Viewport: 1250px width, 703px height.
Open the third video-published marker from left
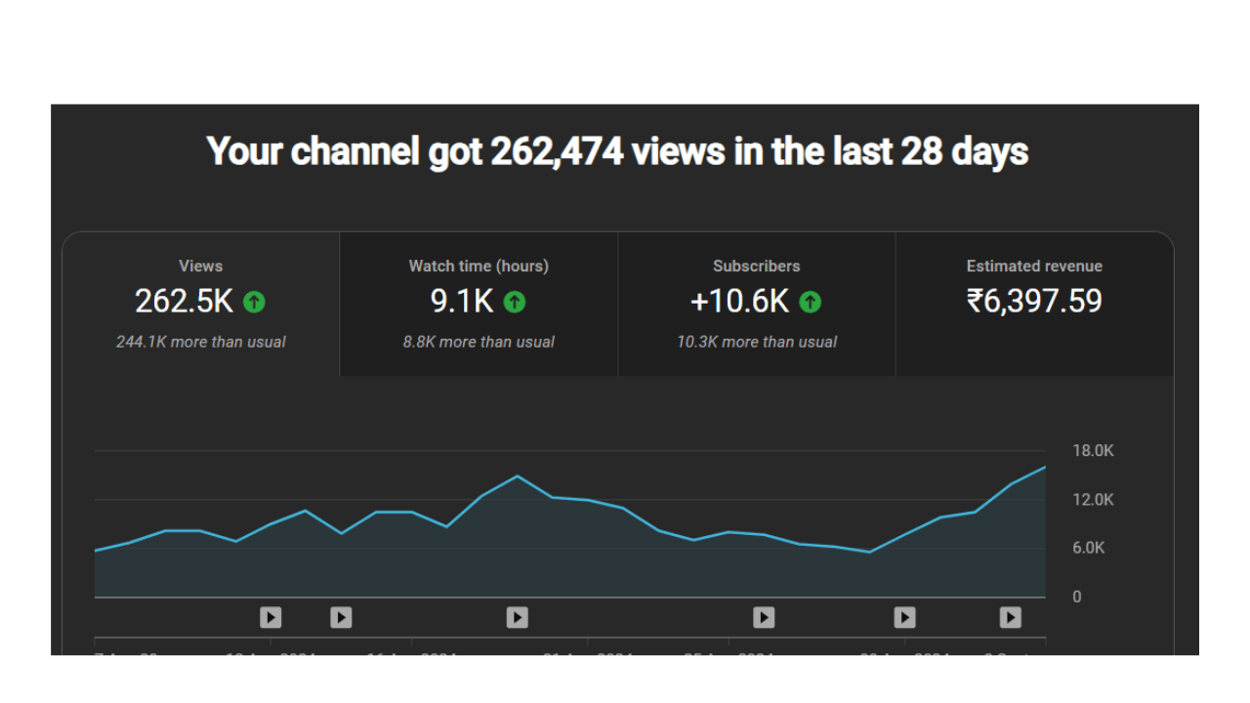tap(518, 617)
